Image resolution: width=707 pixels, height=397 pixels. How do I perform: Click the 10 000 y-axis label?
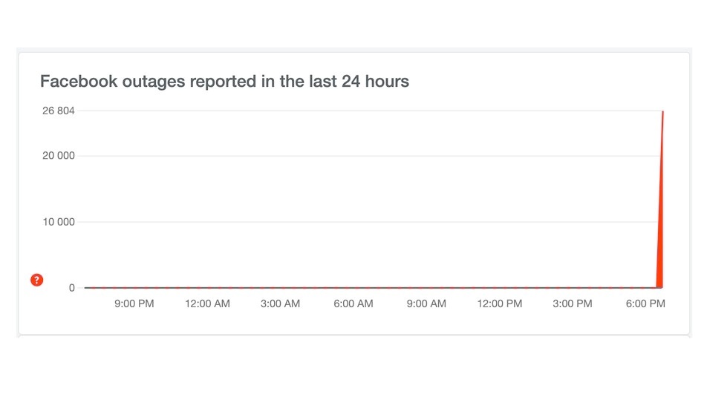click(58, 222)
